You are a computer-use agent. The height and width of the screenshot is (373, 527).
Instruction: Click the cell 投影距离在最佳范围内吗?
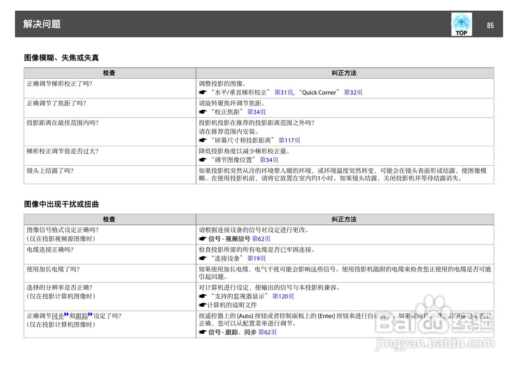click(x=110, y=132)
